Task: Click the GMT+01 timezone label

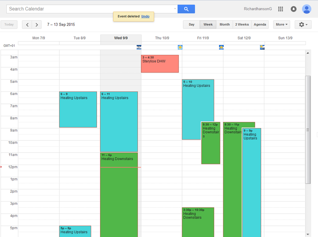Action: 9,46
